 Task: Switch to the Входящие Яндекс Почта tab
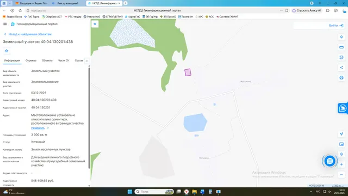(x=32, y=3)
